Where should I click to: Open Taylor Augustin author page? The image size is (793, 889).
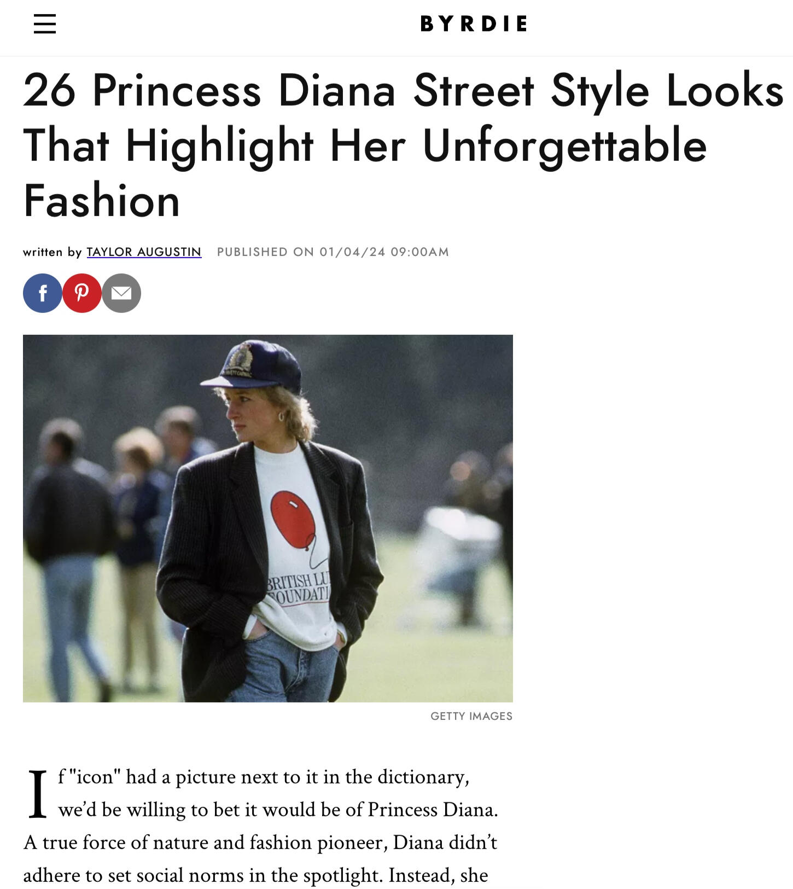[144, 252]
